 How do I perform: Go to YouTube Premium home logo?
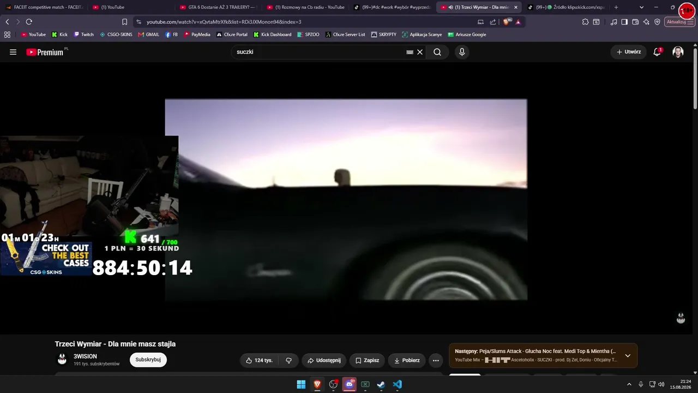[x=45, y=52]
